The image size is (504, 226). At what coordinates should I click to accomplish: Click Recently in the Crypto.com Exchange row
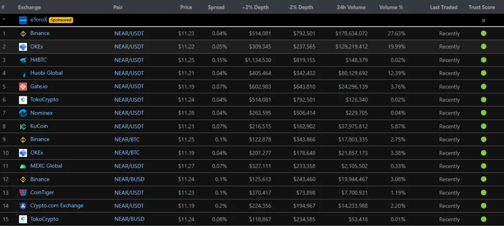click(x=449, y=206)
